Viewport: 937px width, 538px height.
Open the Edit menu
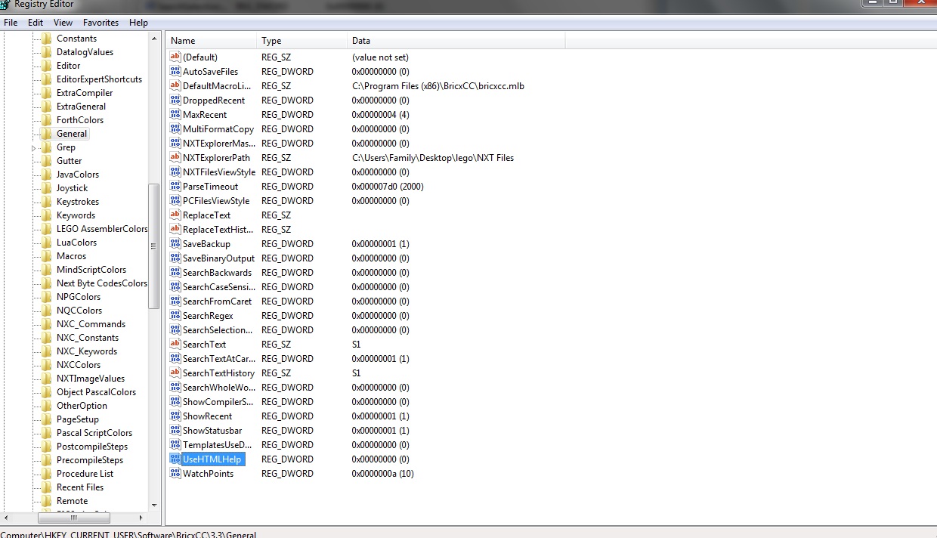(x=36, y=23)
